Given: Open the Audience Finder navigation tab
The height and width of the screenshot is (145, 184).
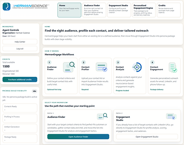Looking at the screenshot, I should coord(94,10).
